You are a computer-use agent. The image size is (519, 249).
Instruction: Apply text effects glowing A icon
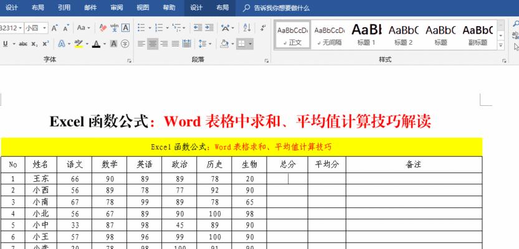coord(62,44)
